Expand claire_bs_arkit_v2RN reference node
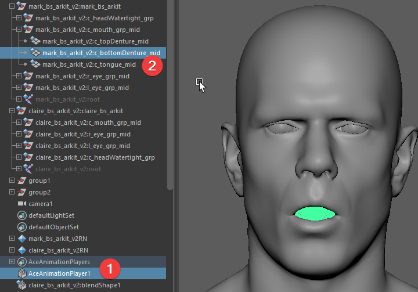This screenshot has width=418, height=292. pos(12,250)
